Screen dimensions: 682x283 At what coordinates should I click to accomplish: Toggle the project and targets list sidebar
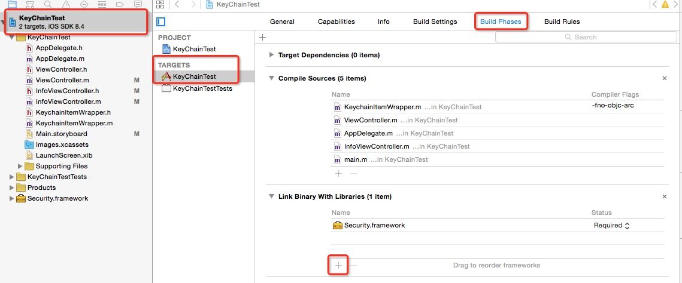pyautogui.click(x=161, y=21)
